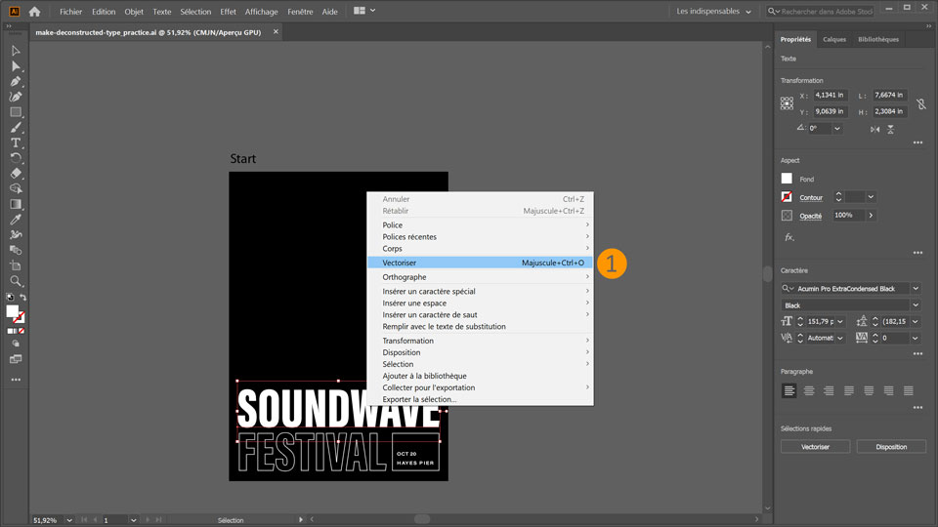Click the Vectoriser quick action button
The height and width of the screenshot is (527, 938).
[x=815, y=447]
